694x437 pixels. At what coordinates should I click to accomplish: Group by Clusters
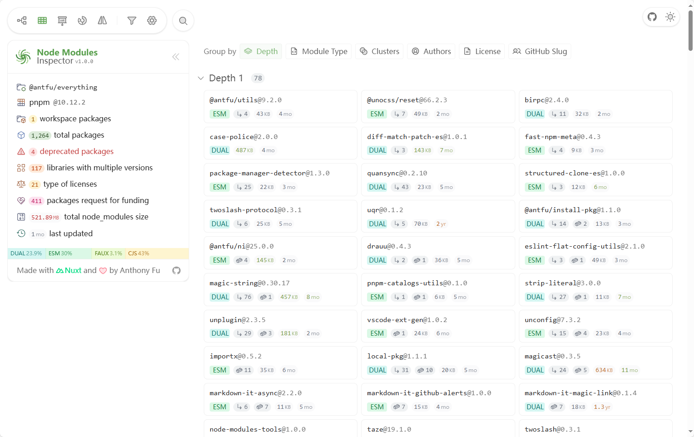(379, 51)
